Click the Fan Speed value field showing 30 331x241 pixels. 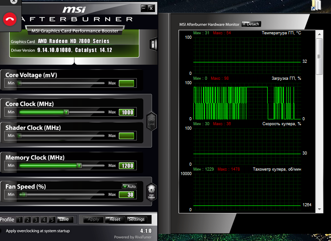[x=127, y=195]
